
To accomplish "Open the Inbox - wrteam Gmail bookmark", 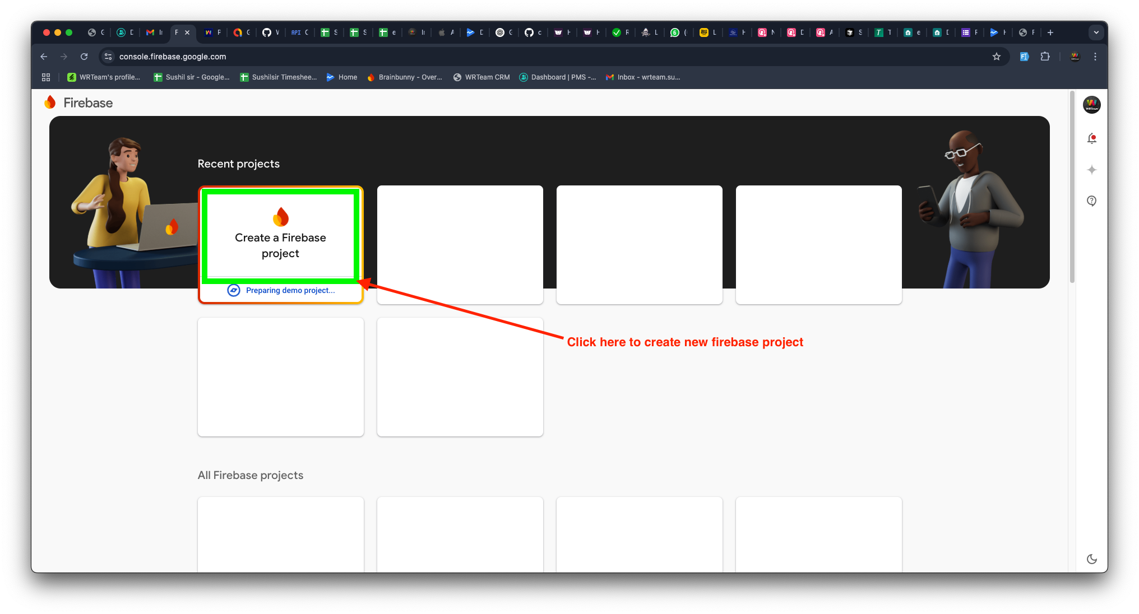I will pyautogui.click(x=643, y=77).
